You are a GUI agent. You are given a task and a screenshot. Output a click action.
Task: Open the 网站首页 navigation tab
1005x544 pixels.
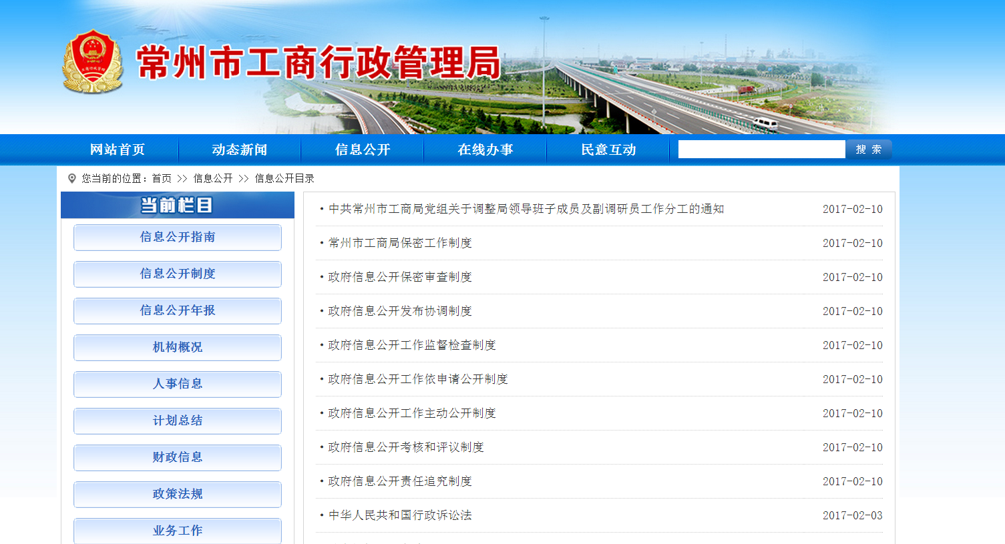click(x=118, y=150)
